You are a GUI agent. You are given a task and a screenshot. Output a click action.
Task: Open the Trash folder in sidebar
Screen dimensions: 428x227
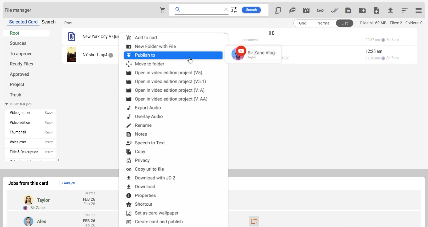point(15,95)
